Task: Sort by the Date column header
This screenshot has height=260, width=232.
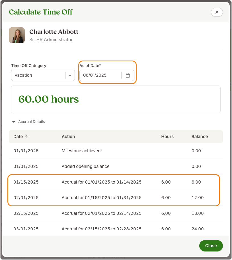Action: [x=21, y=137]
